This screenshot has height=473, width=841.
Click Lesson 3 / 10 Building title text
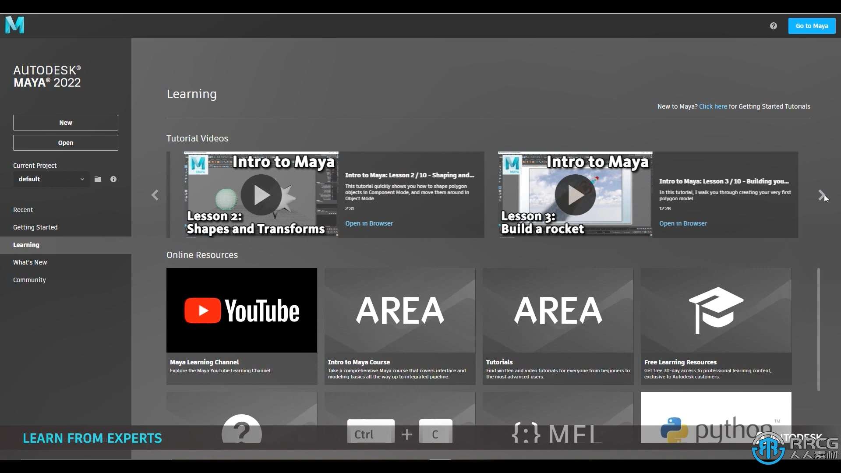tap(724, 181)
